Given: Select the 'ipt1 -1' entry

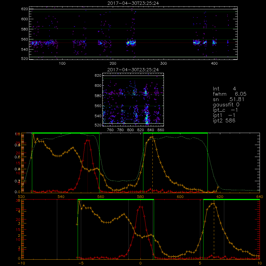Looking at the screenshot, I should (x=224, y=115).
